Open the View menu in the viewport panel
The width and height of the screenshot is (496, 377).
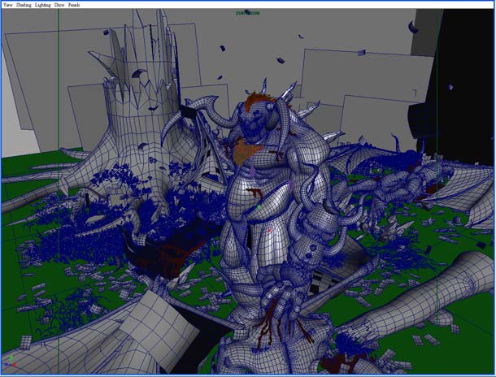coord(8,5)
